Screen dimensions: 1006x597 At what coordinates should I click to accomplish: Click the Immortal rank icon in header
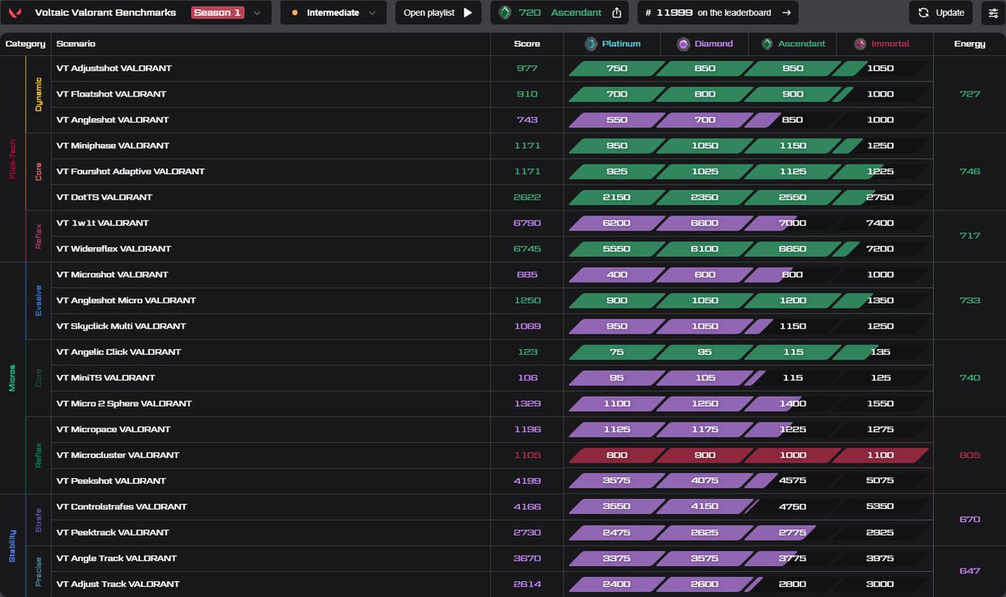point(860,44)
